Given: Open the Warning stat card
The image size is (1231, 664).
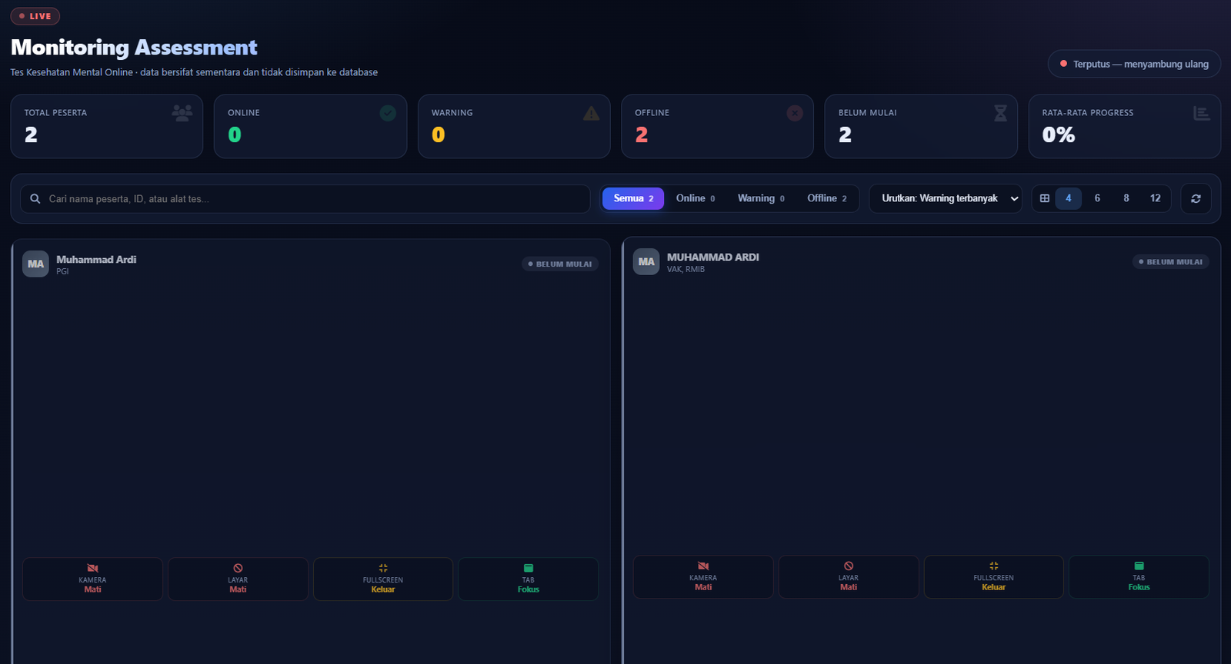Looking at the screenshot, I should tap(514, 126).
